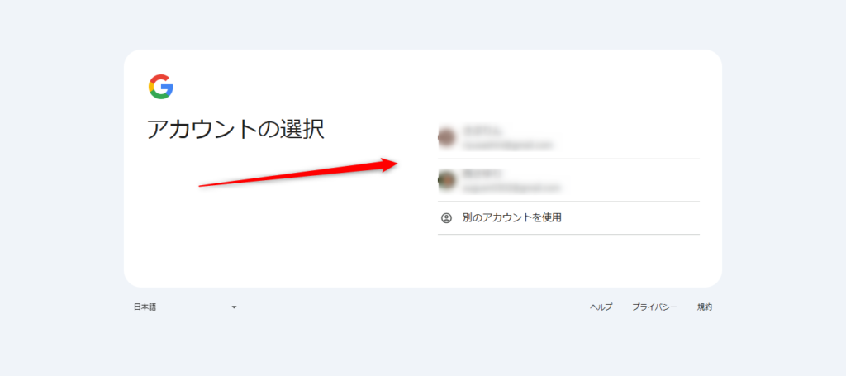Click the person icon beside 別のアカウントを使用
The width and height of the screenshot is (846, 376).
tap(446, 218)
